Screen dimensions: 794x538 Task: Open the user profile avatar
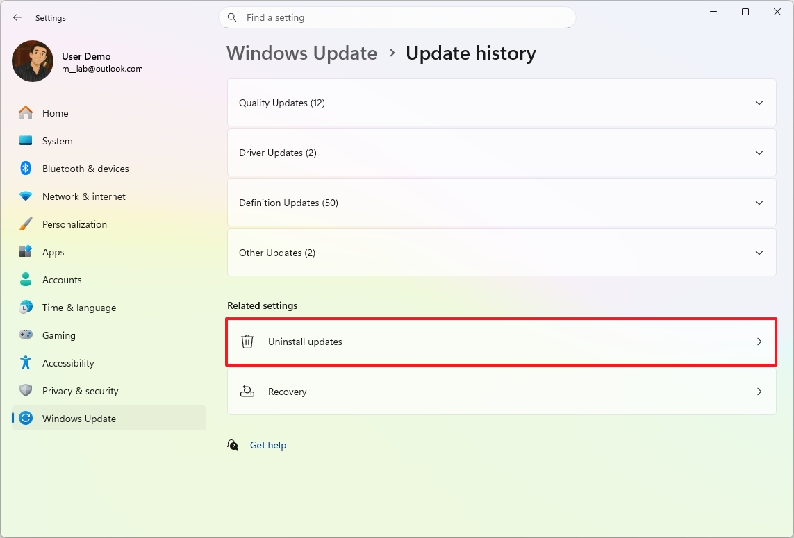[32, 61]
